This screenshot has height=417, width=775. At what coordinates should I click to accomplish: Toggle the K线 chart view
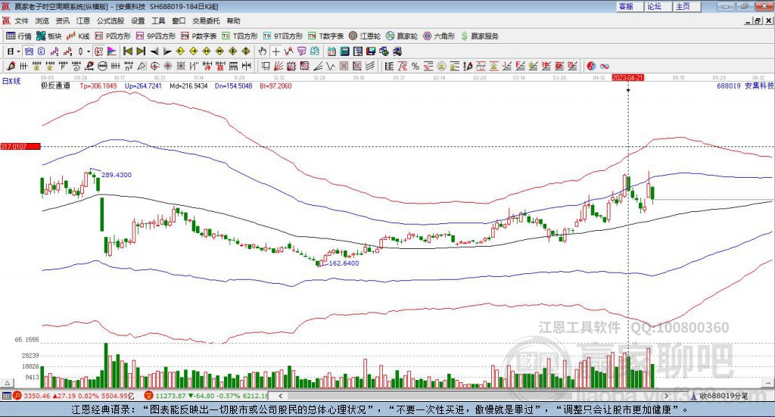[x=78, y=36]
